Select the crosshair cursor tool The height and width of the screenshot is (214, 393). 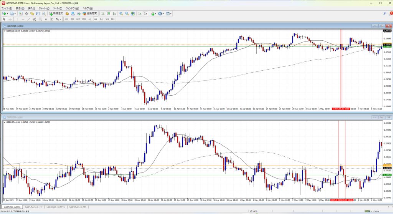pos(10,19)
